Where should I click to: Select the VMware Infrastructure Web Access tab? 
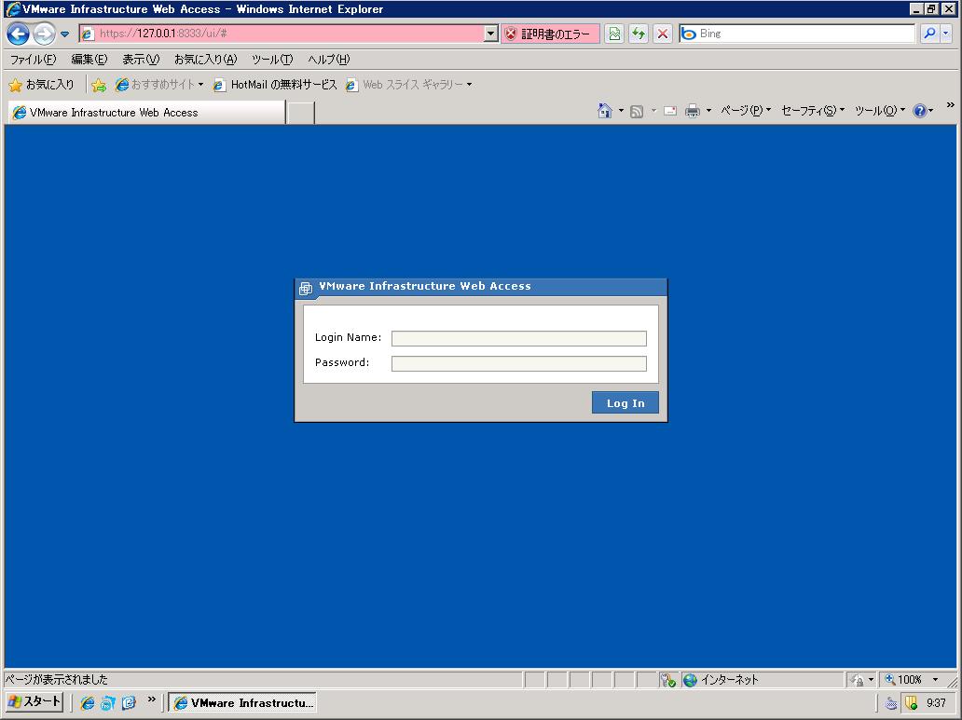pos(146,112)
